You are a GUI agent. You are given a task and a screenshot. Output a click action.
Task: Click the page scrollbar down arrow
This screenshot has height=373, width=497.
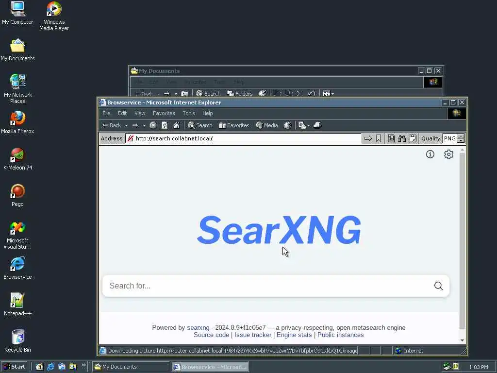(x=463, y=340)
